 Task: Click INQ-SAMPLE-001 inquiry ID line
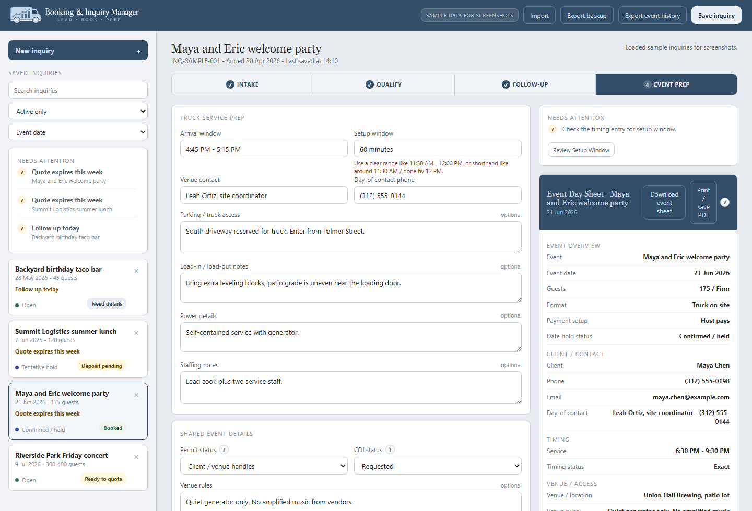[254, 61]
